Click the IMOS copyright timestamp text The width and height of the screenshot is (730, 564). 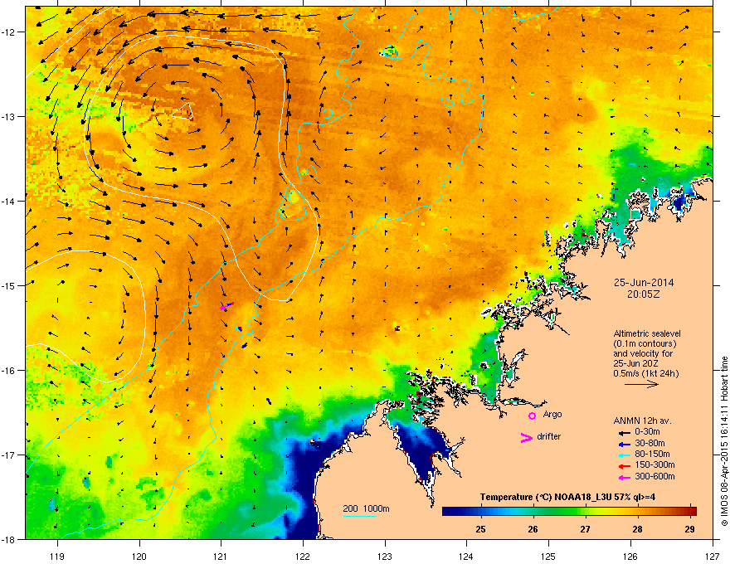point(724,441)
